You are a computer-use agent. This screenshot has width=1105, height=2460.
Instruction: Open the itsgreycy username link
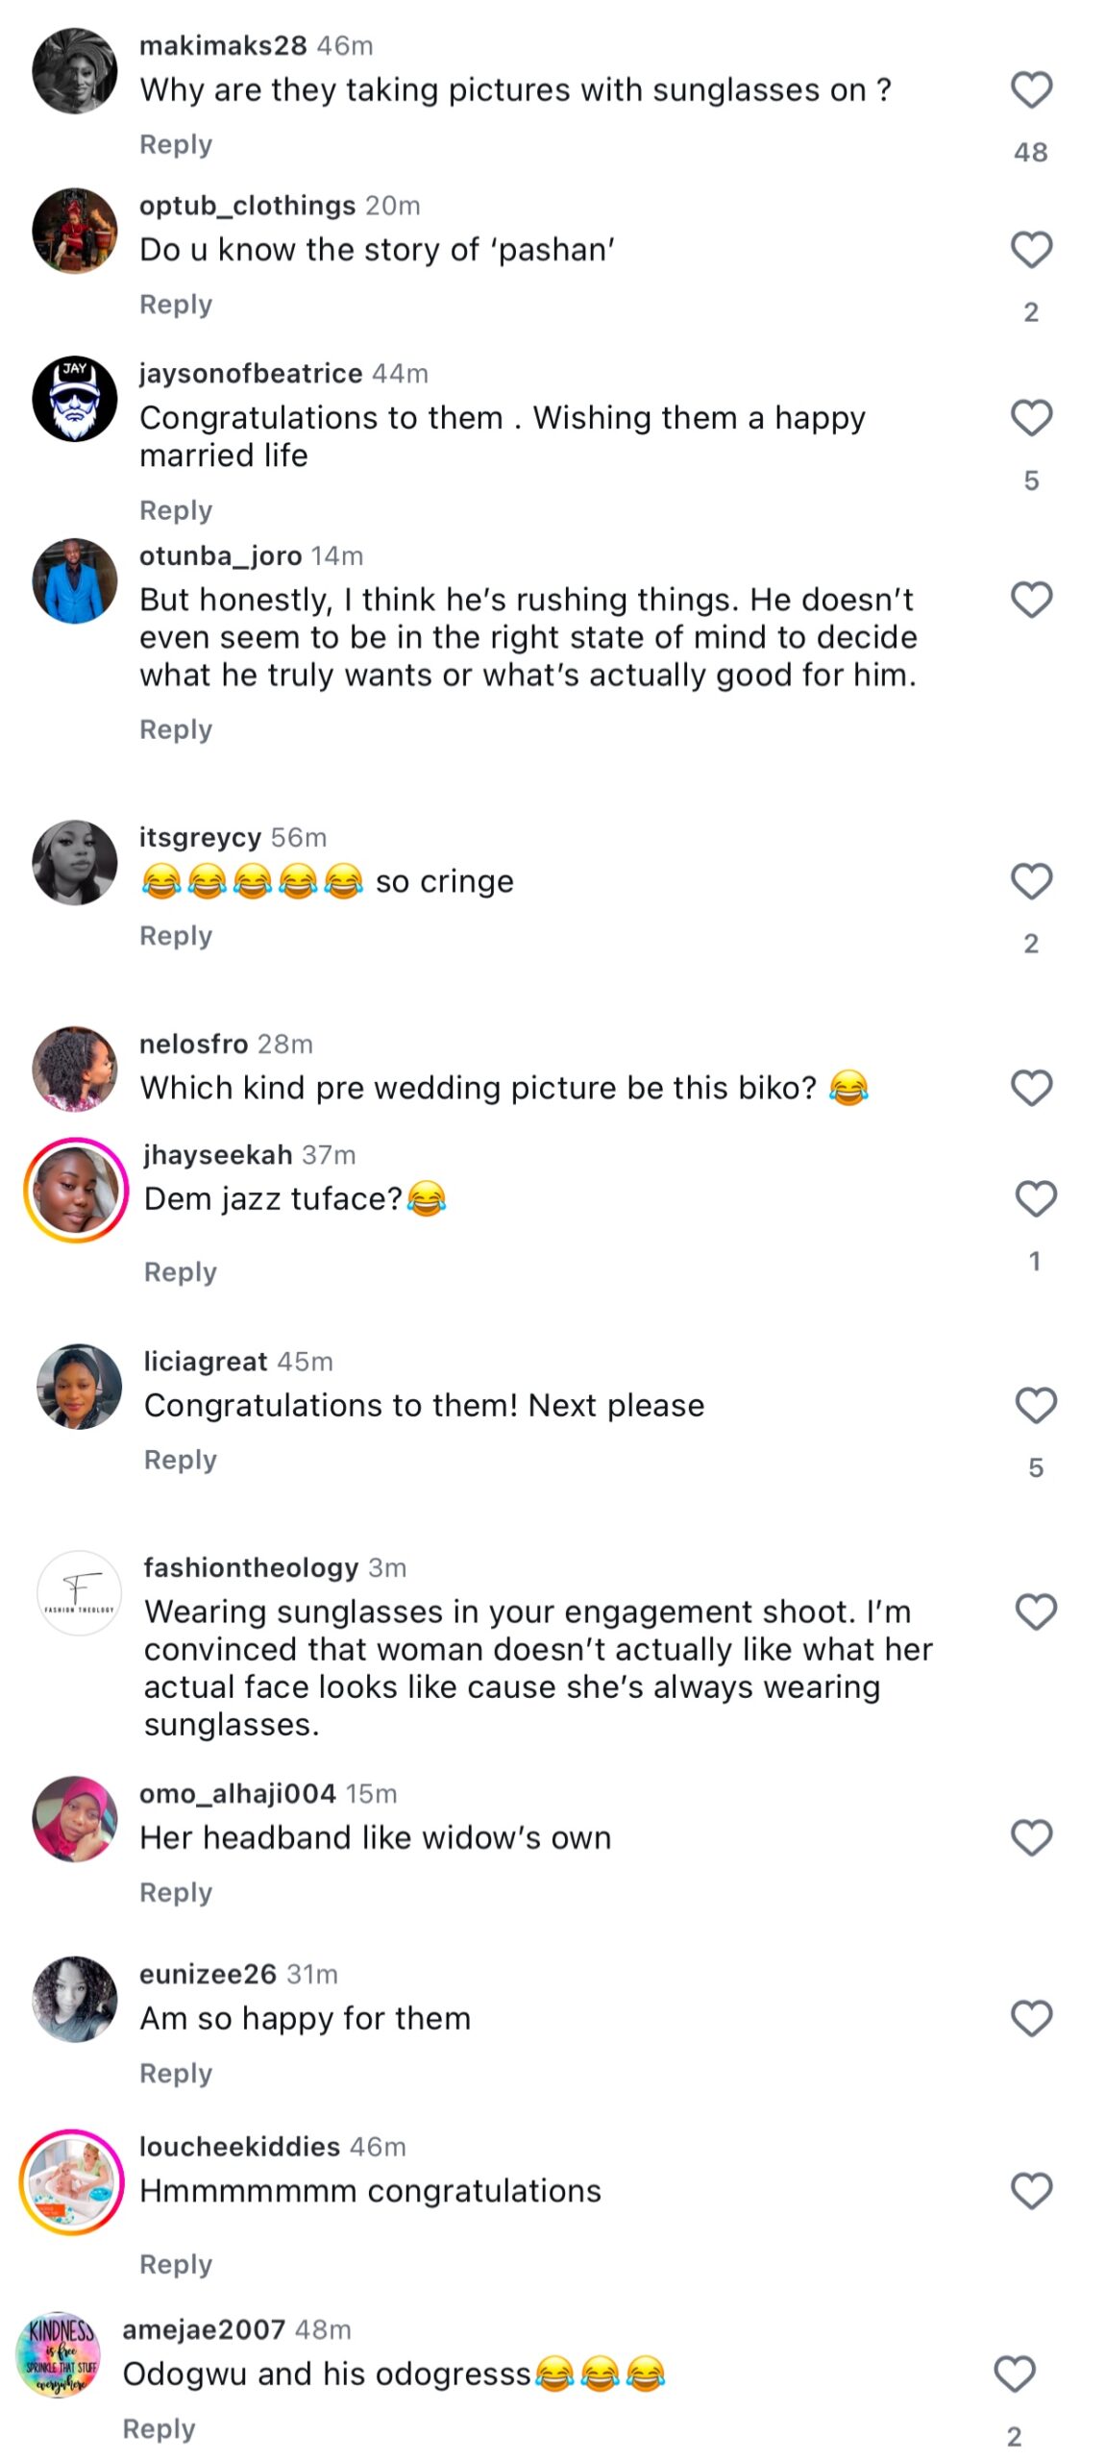(200, 837)
